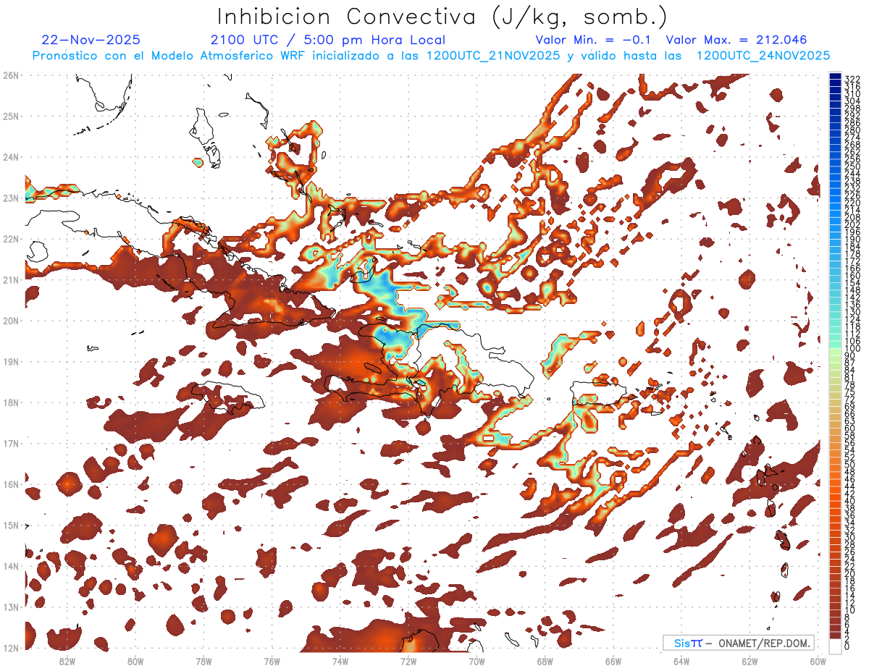
Task: Click the 'Pronostico con el Modelo Atmosferico WRF' line
Action: coord(431,56)
